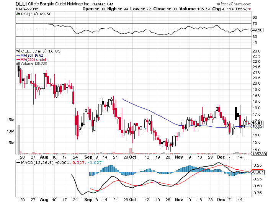Click the red down-arrow change indicator
The height and width of the screenshot is (203, 268).
click(x=250, y=9)
